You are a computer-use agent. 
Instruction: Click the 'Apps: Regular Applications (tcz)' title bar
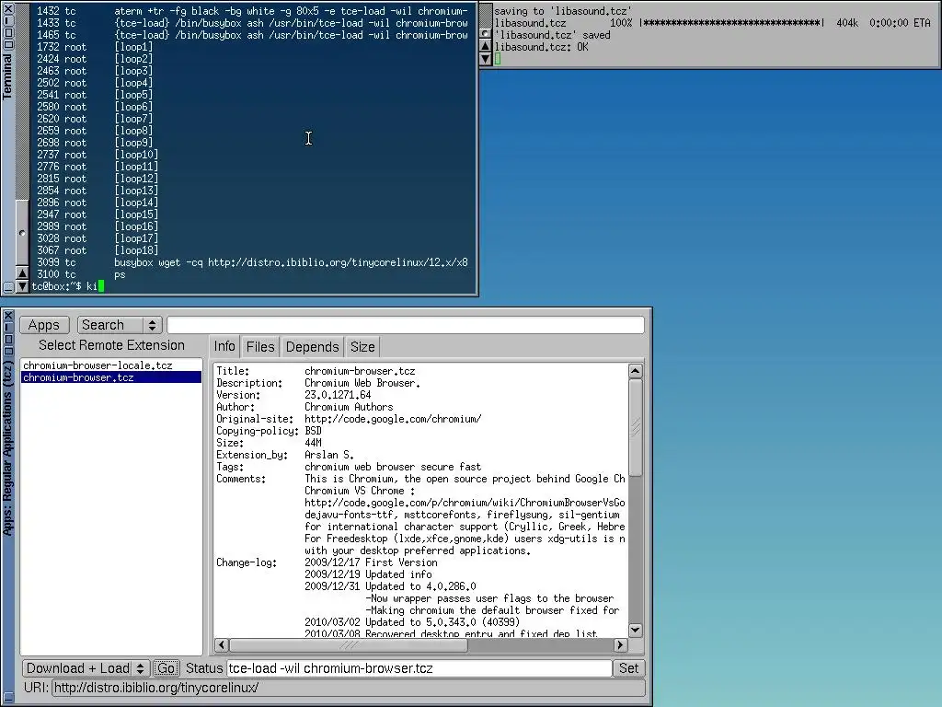(7, 448)
